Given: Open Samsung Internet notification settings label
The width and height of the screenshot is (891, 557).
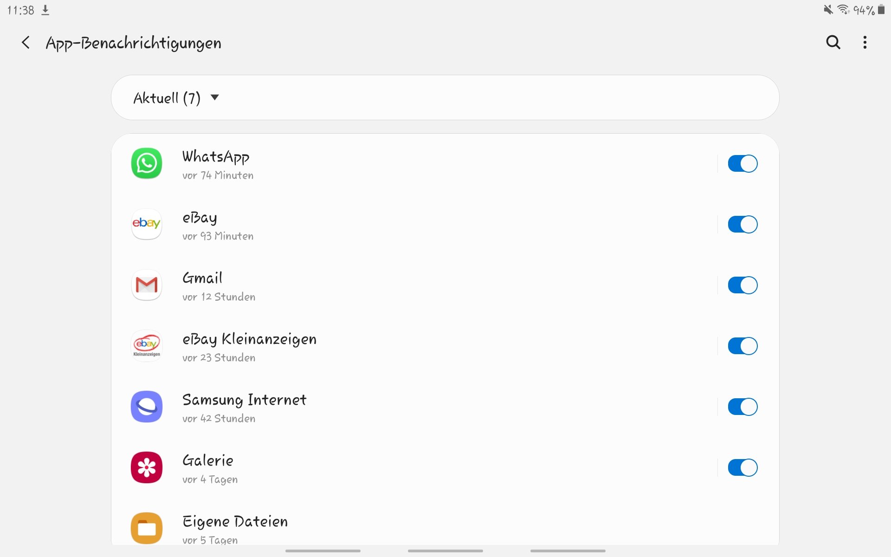Looking at the screenshot, I should point(244,400).
